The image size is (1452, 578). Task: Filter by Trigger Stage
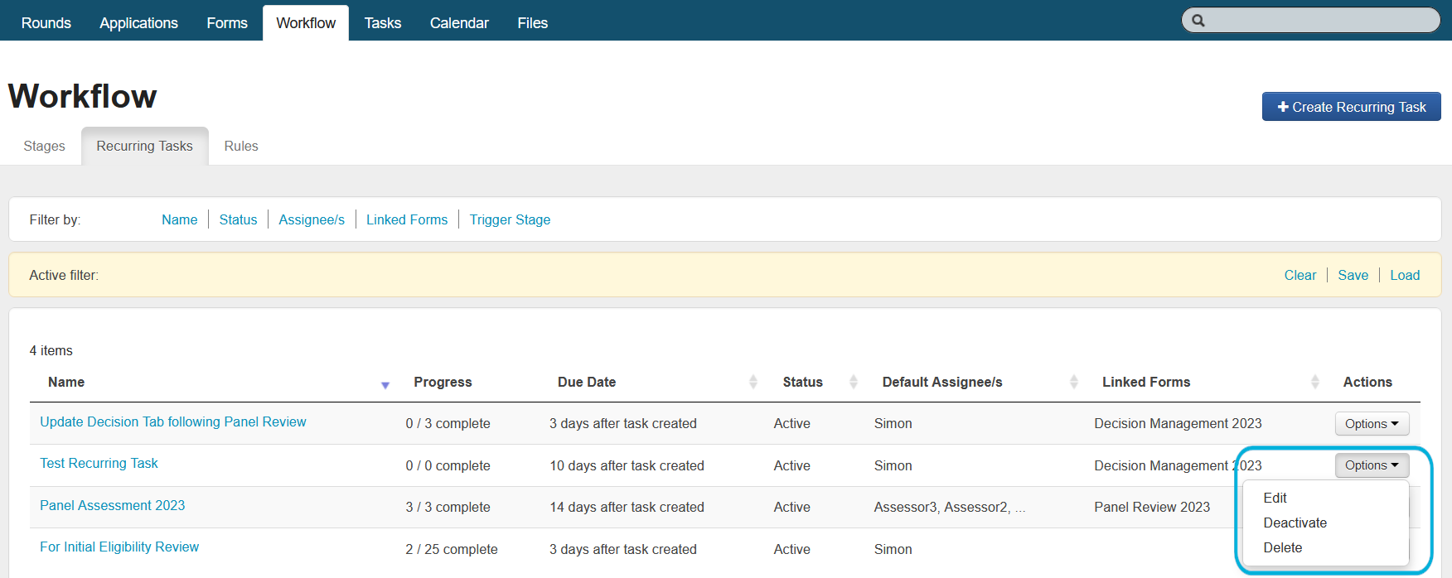(510, 219)
